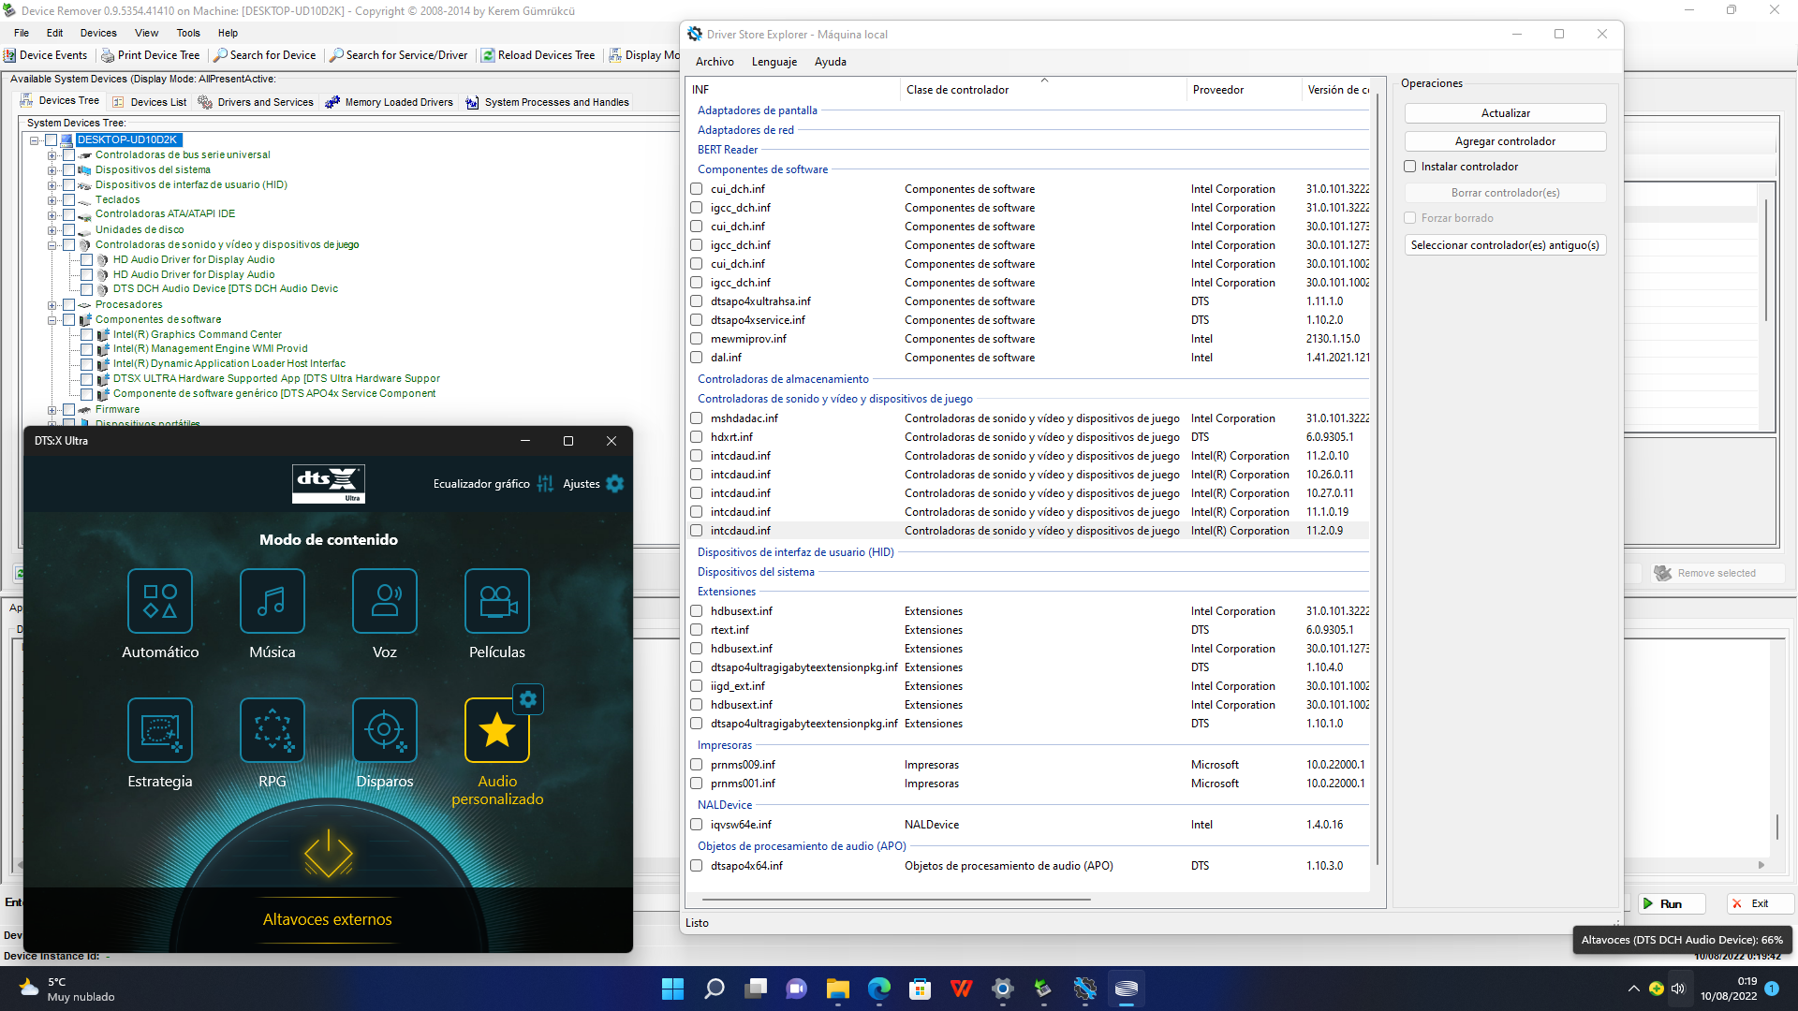Open Microsoft Store from taskbar
This screenshot has width=1798, height=1011.
(921, 989)
